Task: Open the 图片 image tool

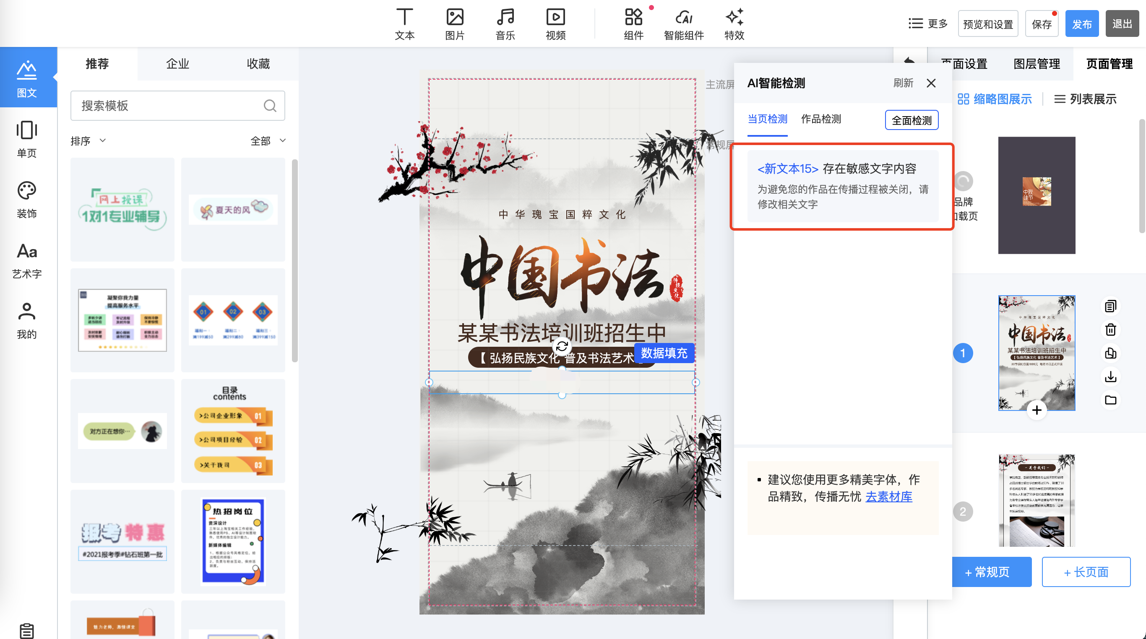Action: point(455,24)
